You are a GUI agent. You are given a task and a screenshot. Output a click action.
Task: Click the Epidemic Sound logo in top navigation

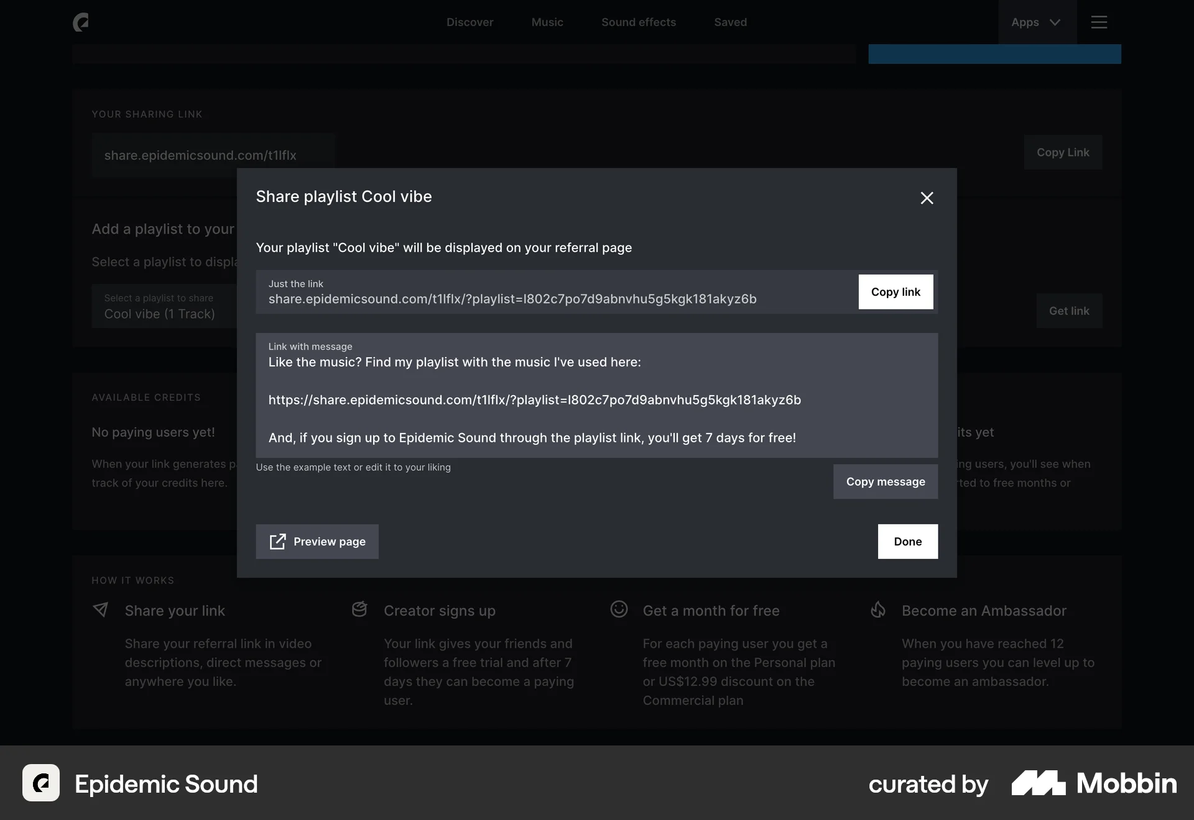(81, 22)
